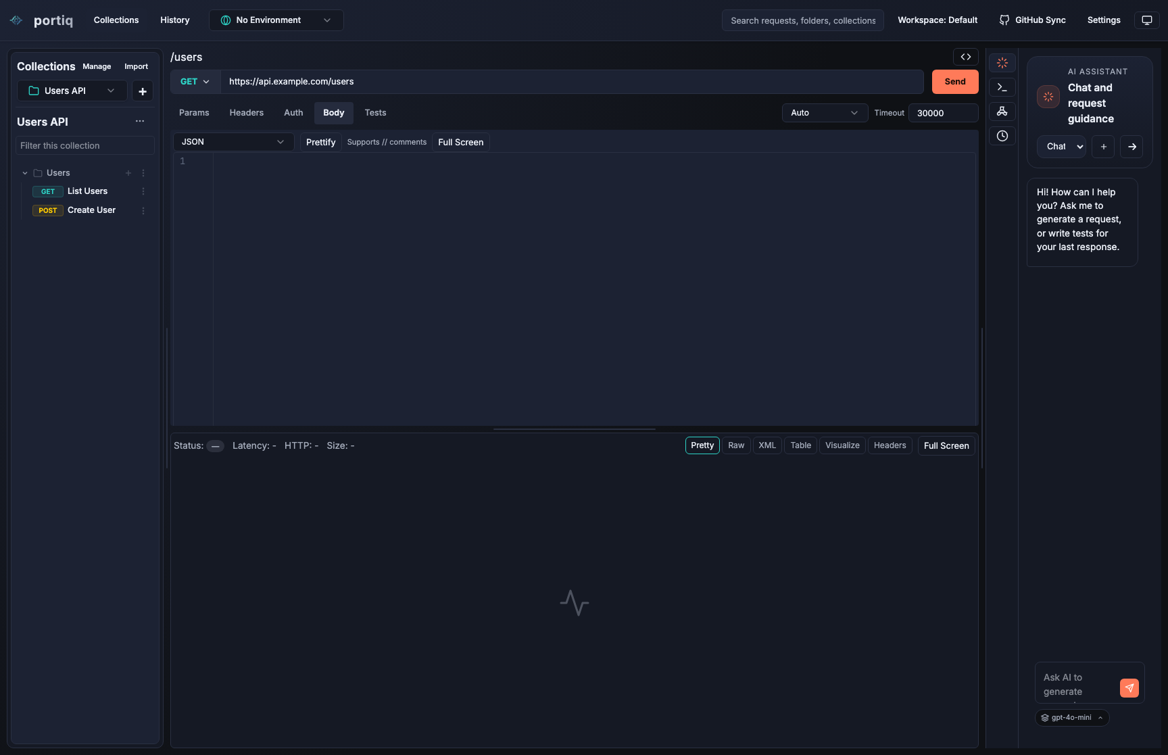Screen dimensions: 1168x755
Task: Switch to the Params tab
Action: click(194, 113)
